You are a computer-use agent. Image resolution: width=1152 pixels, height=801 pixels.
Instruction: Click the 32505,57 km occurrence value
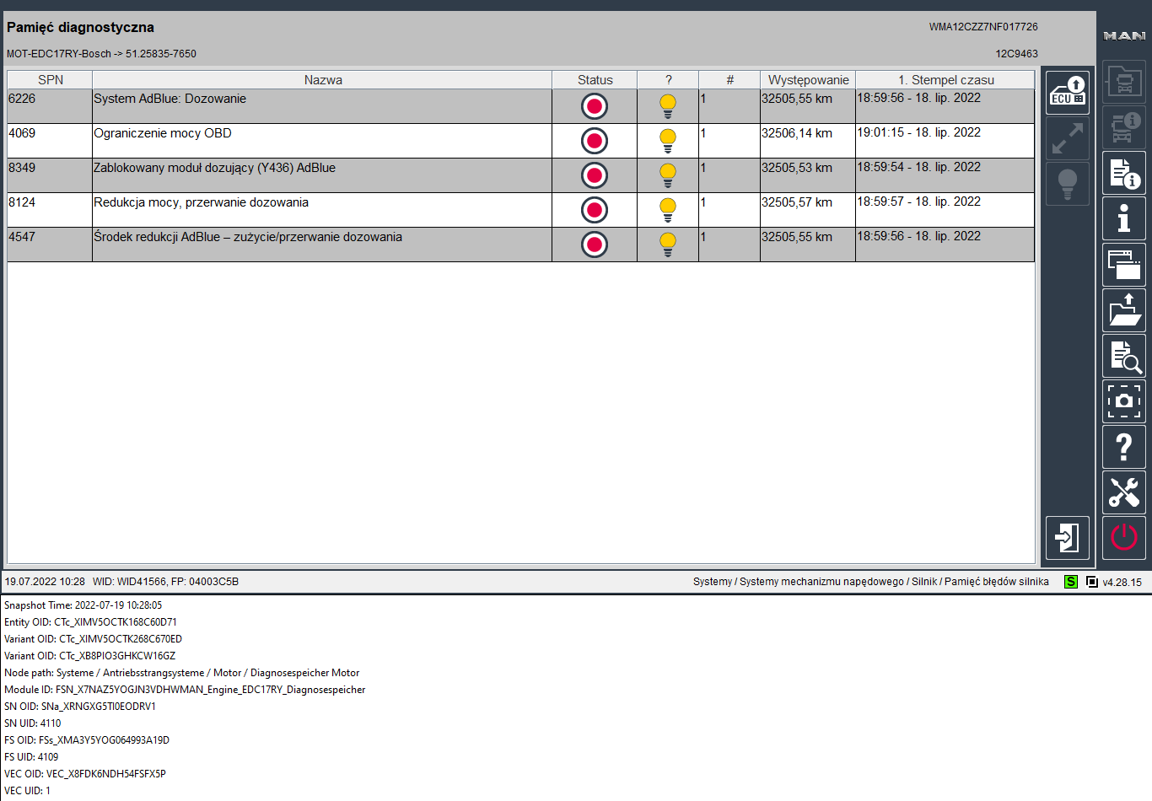pyautogui.click(x=797, y=202)
